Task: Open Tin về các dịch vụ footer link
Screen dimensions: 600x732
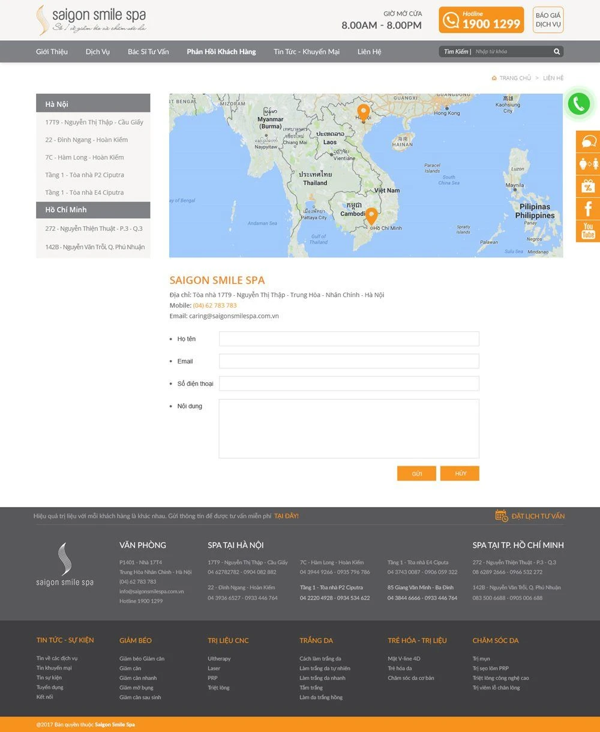Action: pos(57,658)
